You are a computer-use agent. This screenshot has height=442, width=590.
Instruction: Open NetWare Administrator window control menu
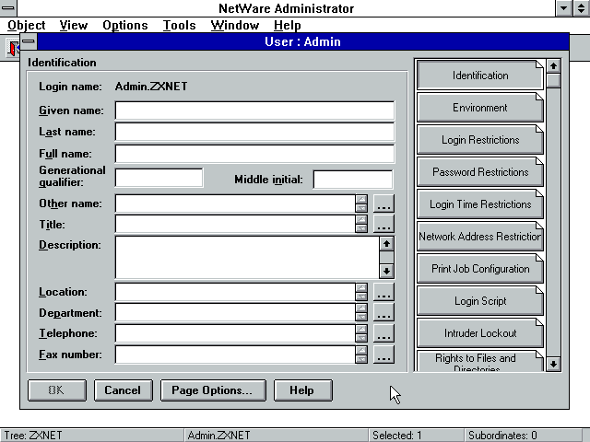coord(8,8)
